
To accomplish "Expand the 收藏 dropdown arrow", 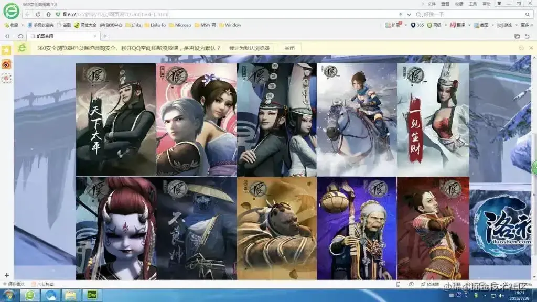I will click(23, 25).
